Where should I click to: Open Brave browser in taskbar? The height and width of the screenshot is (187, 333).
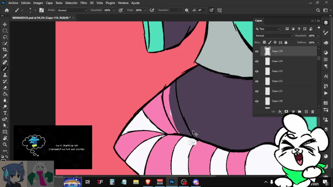tap(148, 182)
